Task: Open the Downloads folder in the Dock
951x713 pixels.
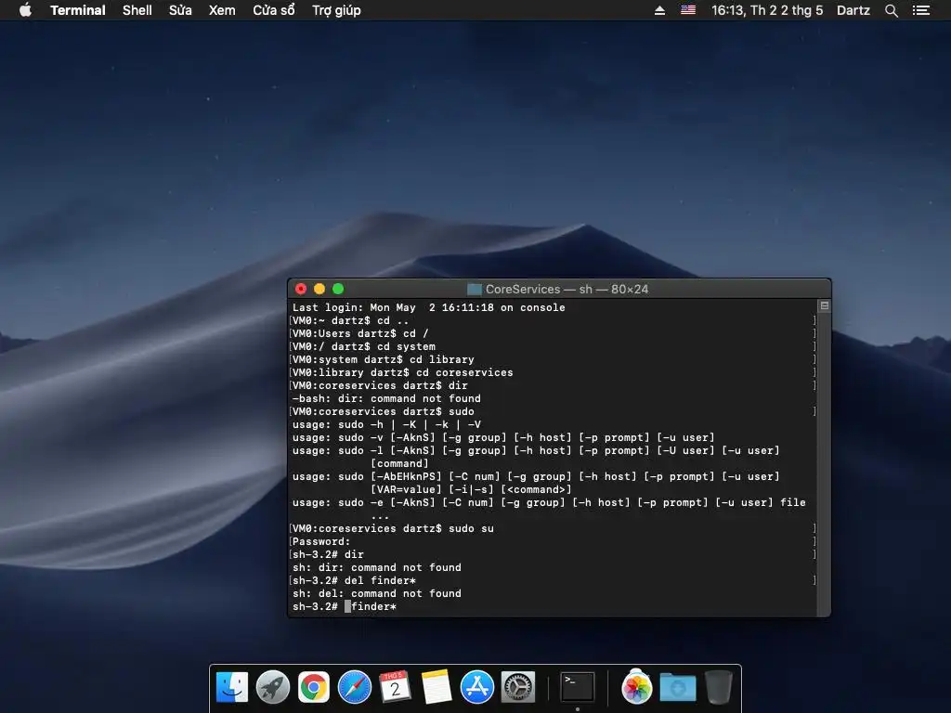Action: click(x=677, y=687)
